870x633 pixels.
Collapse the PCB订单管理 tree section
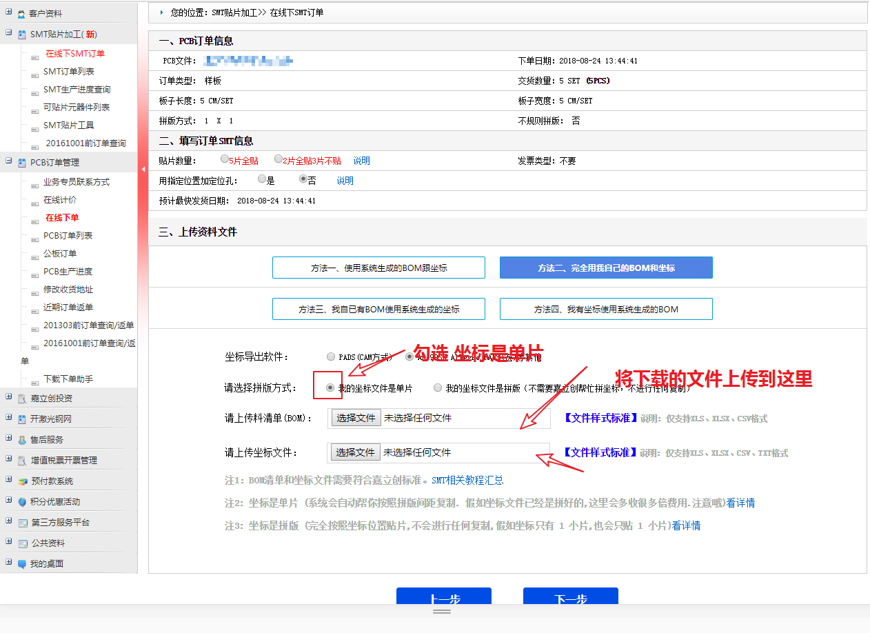click(x=9, y=161)
